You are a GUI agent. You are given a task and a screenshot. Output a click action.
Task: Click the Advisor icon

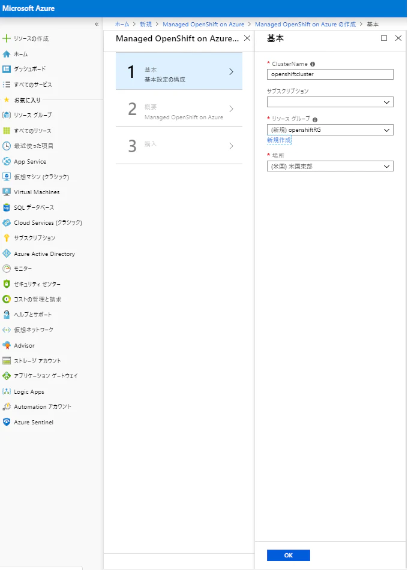[6, 345]
